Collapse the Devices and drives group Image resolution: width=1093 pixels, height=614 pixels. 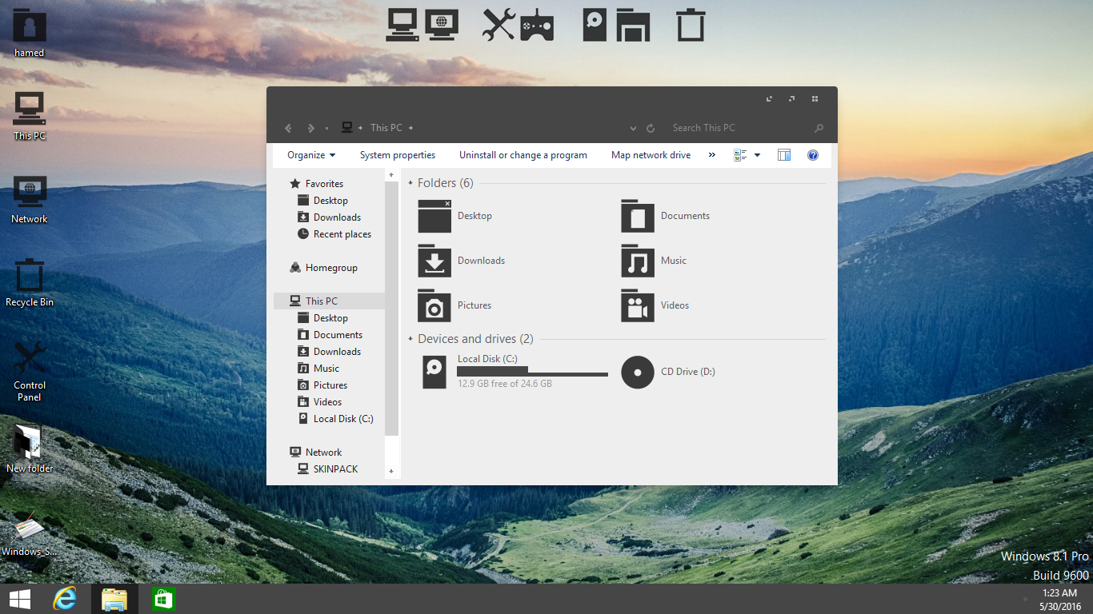[x=410, y=339]
